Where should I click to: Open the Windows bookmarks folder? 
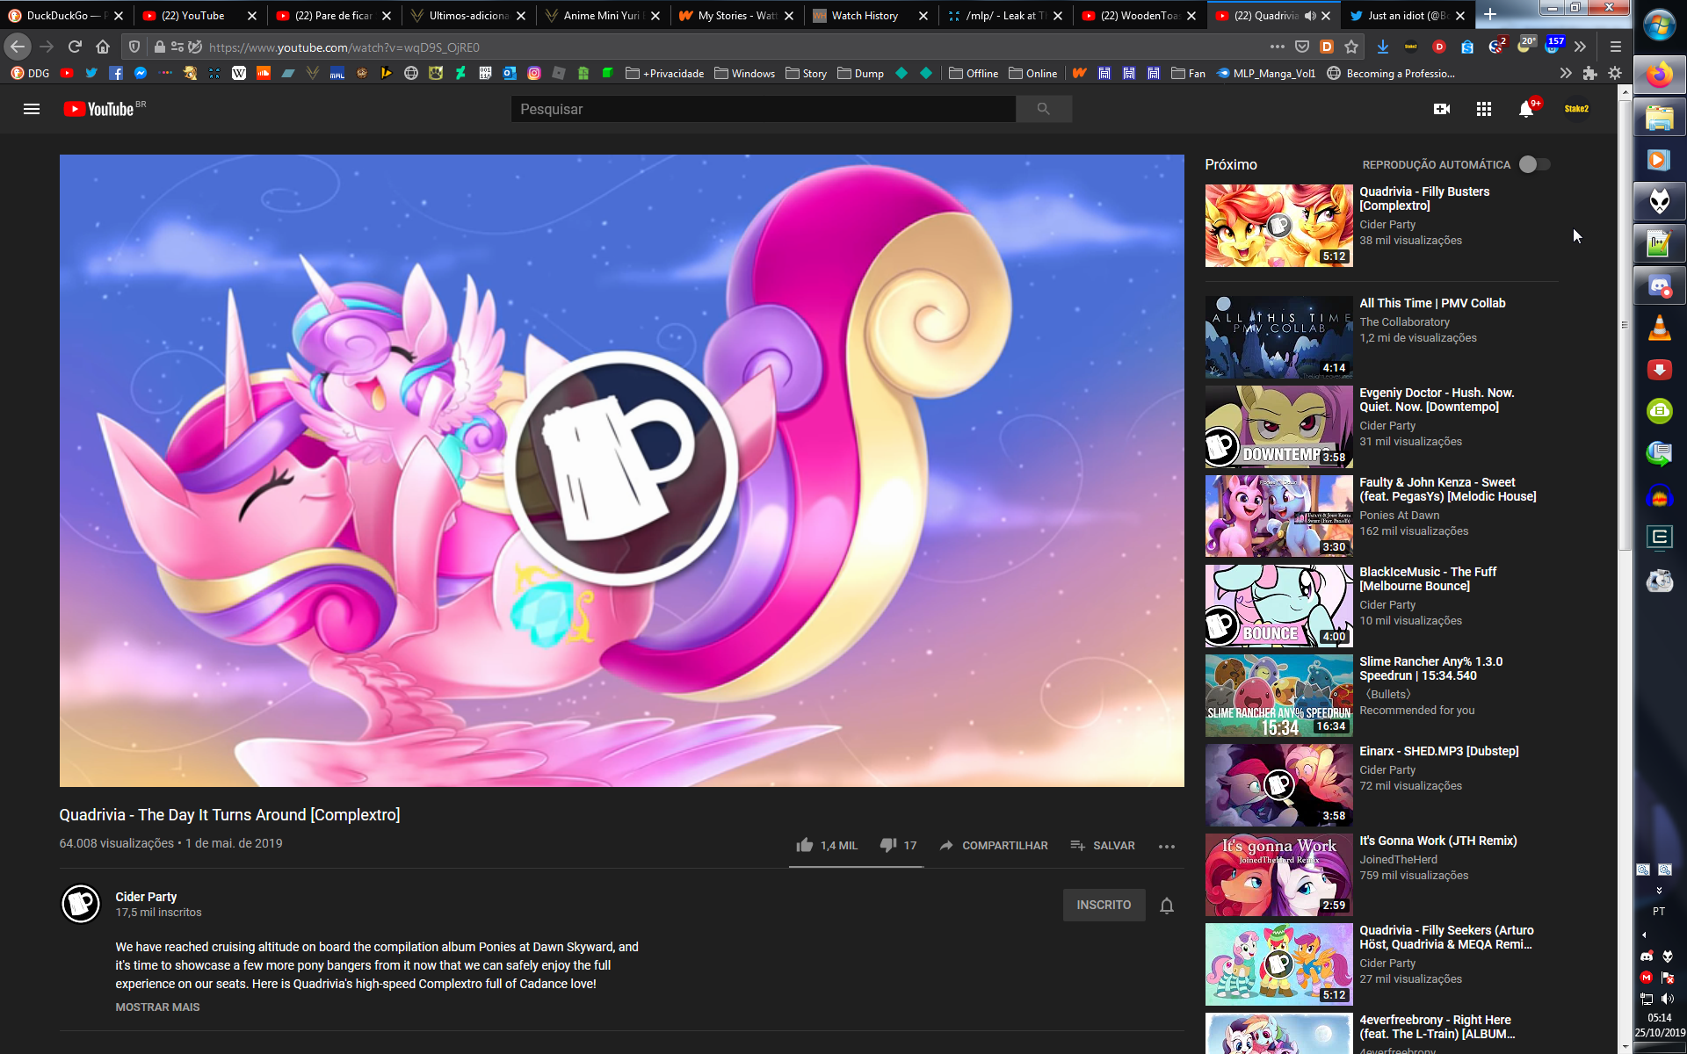coord(745,74)
